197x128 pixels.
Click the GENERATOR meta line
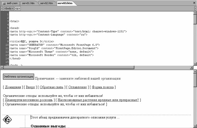coord(55,45)
